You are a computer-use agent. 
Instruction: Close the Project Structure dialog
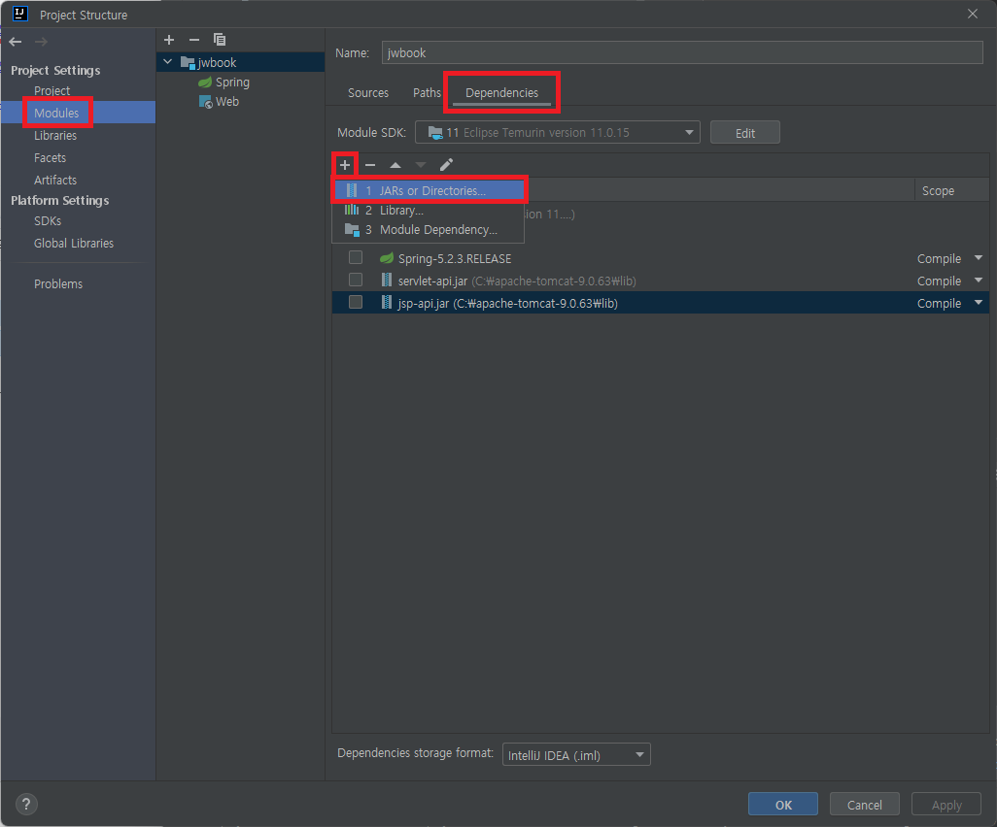click(x=972, y=14)
